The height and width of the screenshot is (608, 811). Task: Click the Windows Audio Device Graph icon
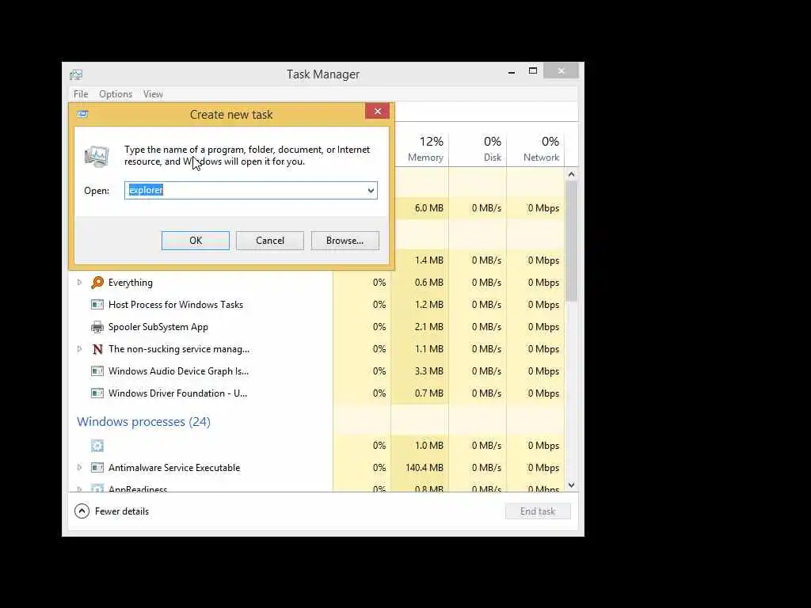(97, 371)
